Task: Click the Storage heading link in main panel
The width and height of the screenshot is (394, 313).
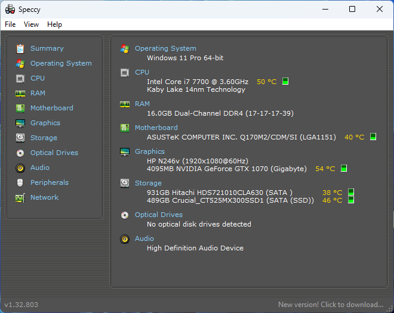Action: click(148, 183)
